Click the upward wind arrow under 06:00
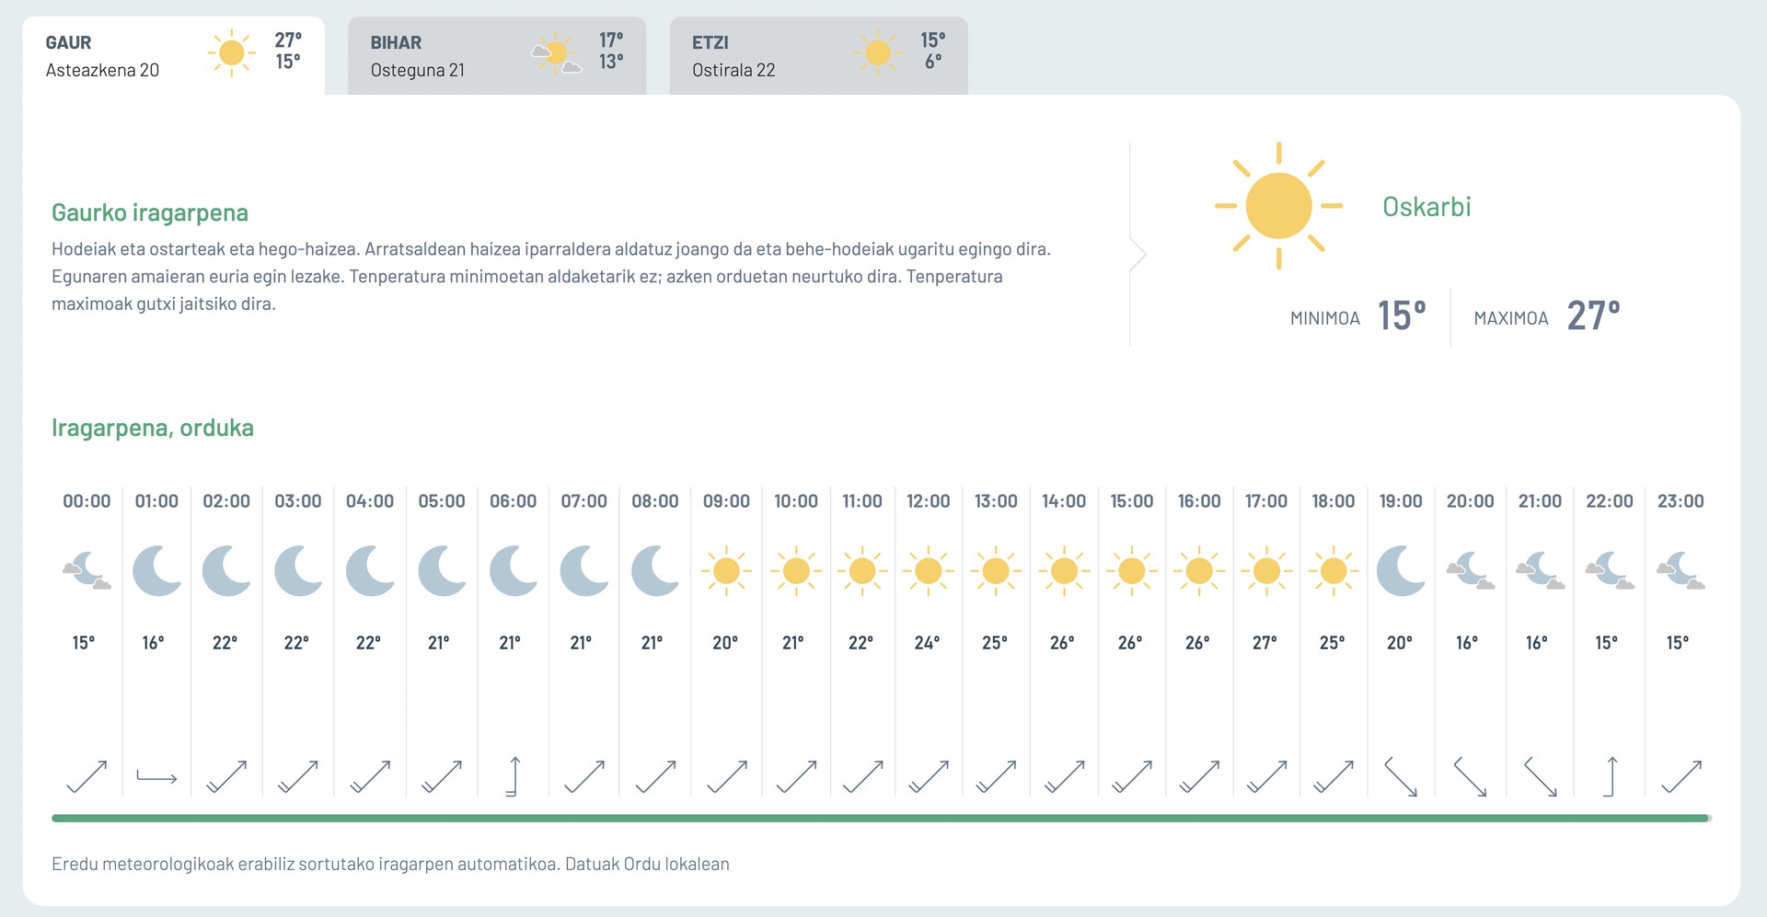 click(x=513, y=776)
